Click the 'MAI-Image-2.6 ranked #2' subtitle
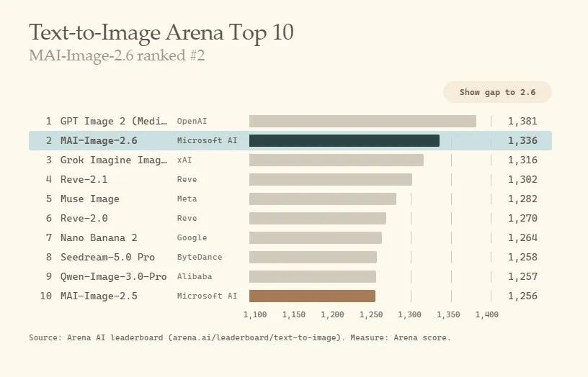This screenshot has height=377, width=588. (117, 55)
